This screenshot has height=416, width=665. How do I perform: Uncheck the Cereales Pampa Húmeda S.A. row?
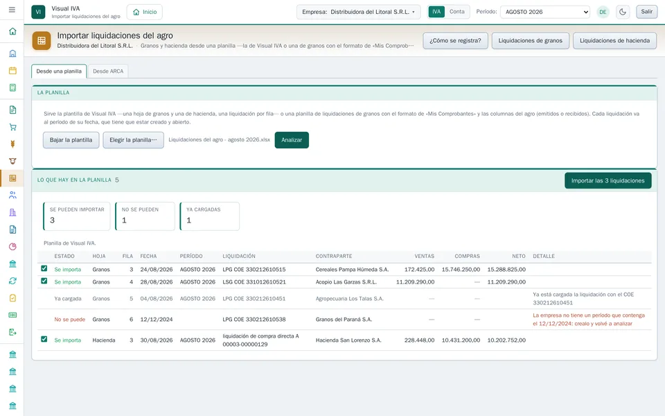44,268
